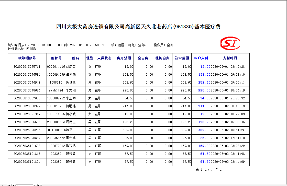Click the blue account payment 309.00
The width and height of the screenshot is (287, 186).
204,130
